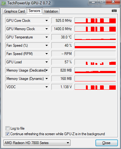Click the Memory Usage (Dedicated) graph
Image resolution: width=121 pixels, height=149 pixels.
95,70
